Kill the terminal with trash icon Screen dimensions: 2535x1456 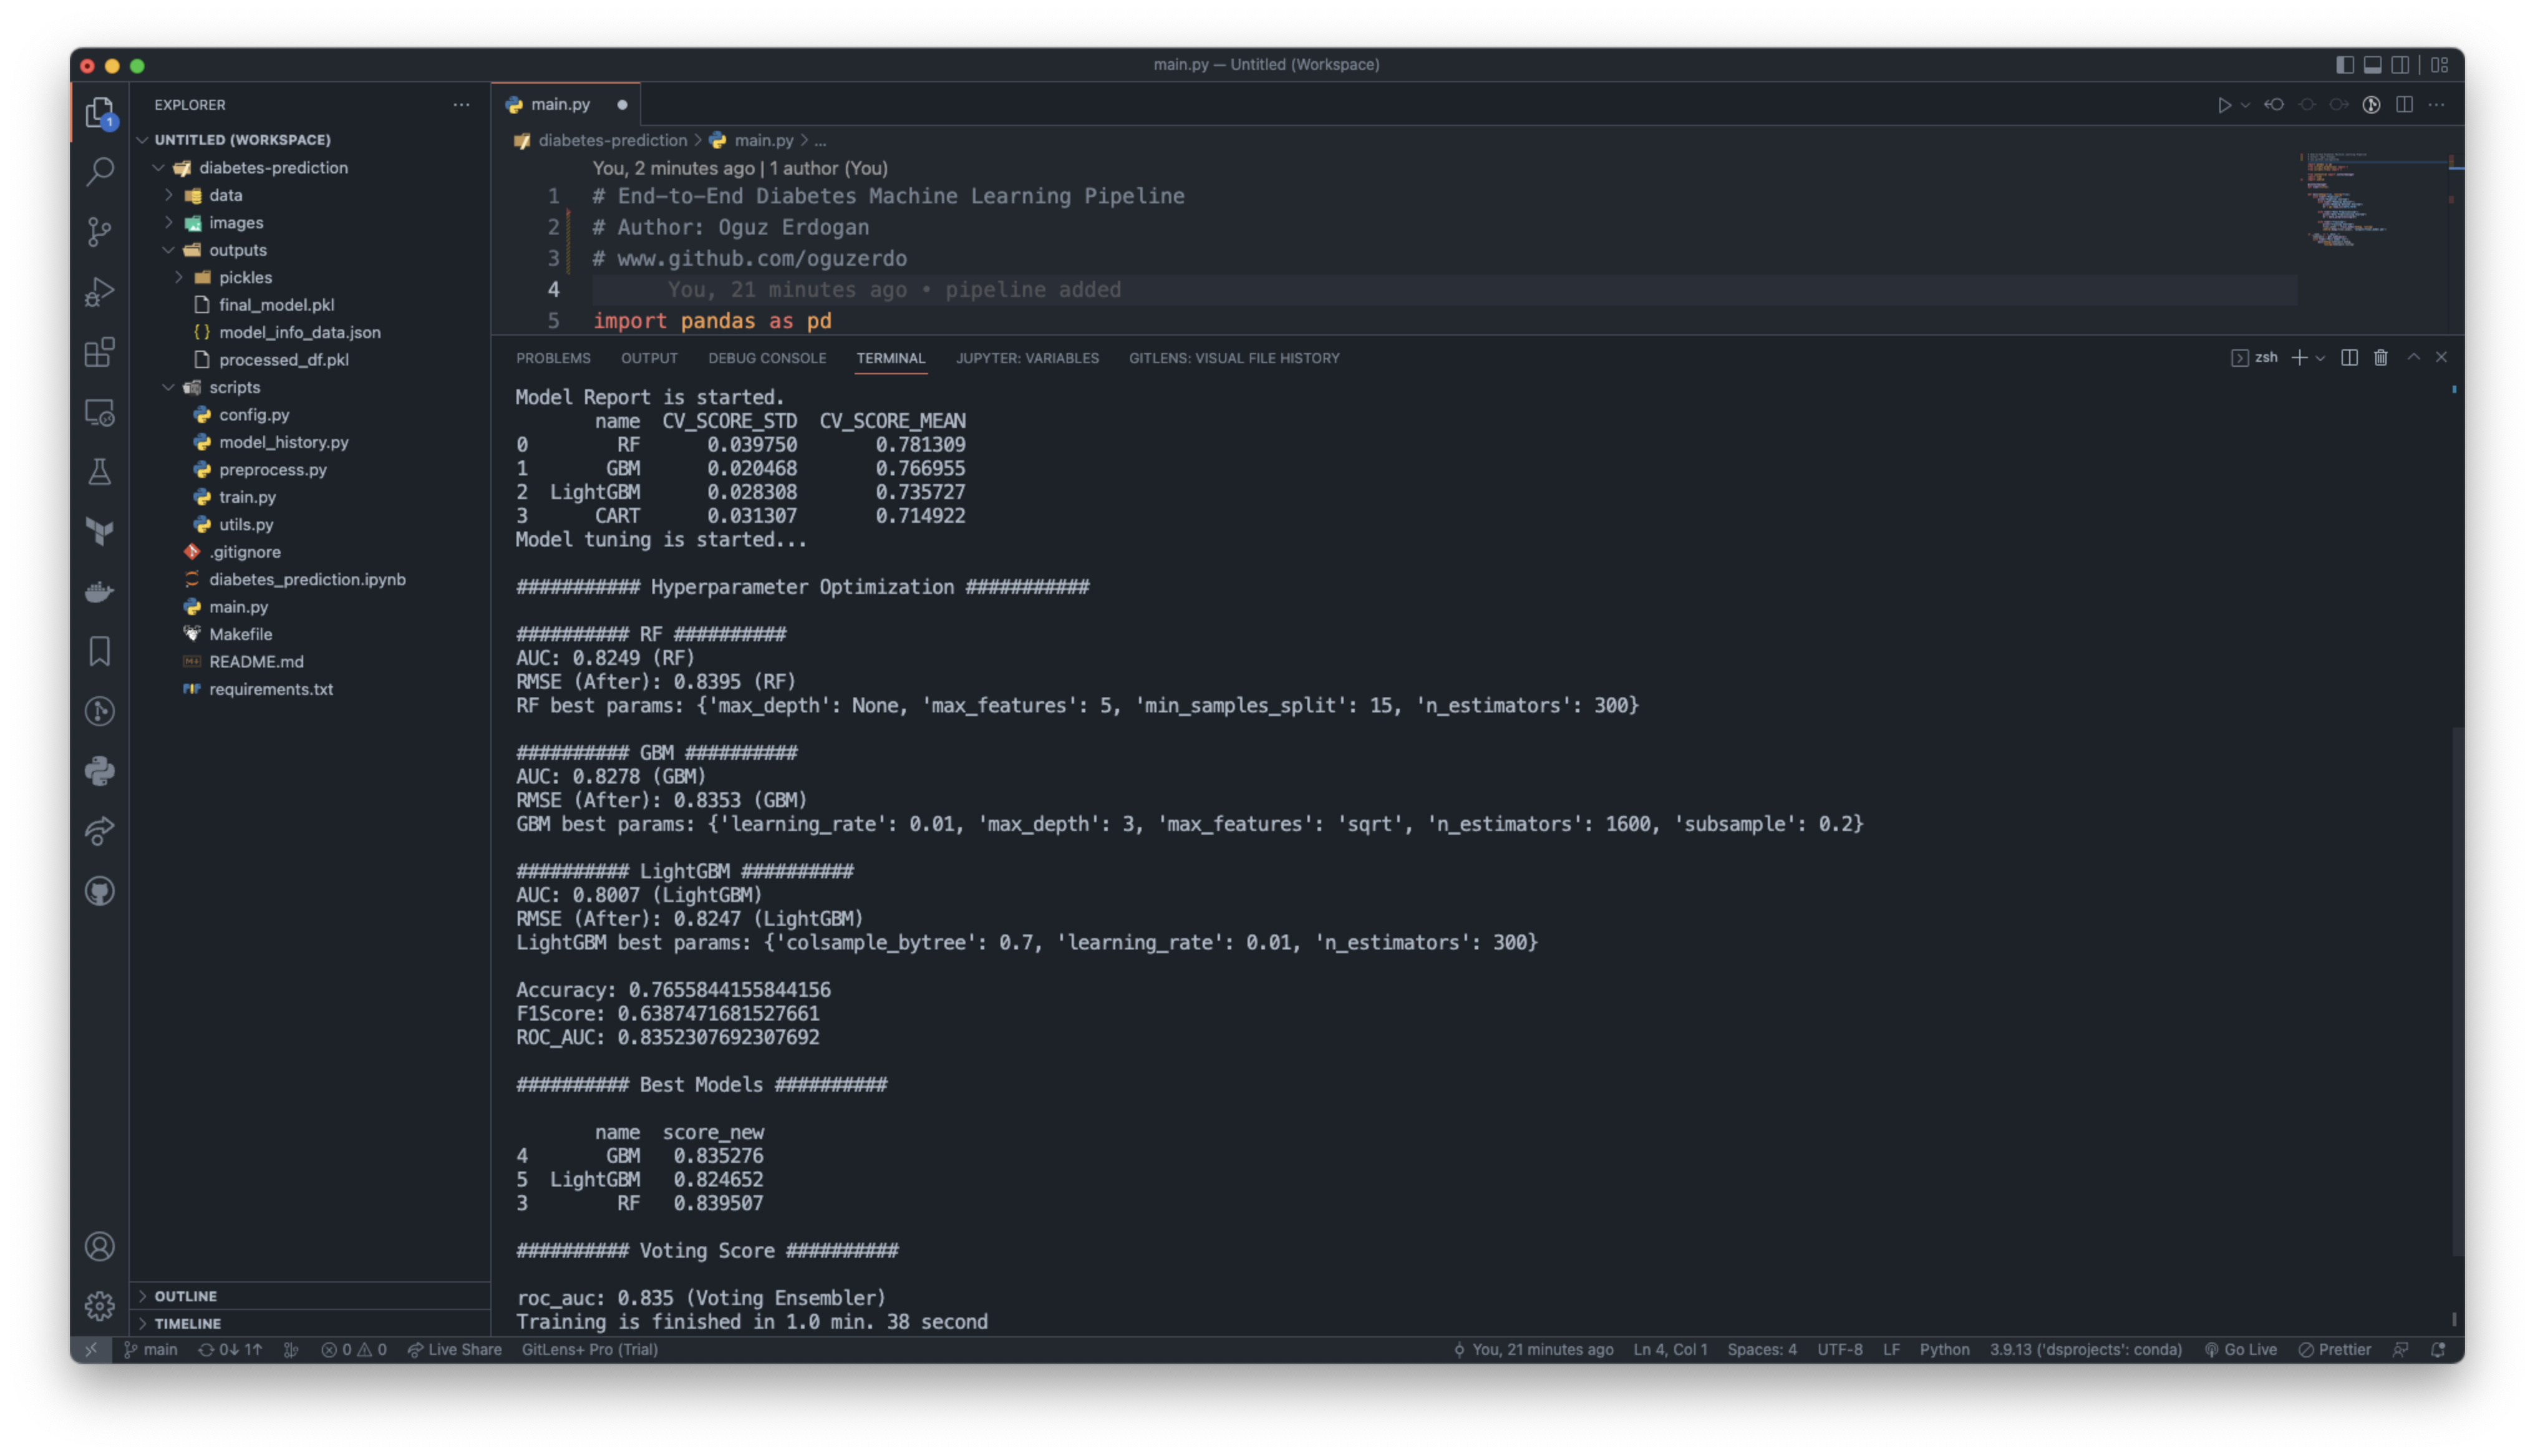click(x=2380, y=358)
